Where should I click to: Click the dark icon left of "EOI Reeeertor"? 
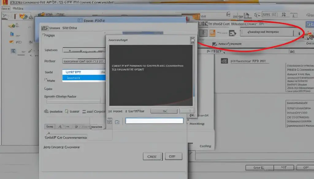(x=224, y=61)
